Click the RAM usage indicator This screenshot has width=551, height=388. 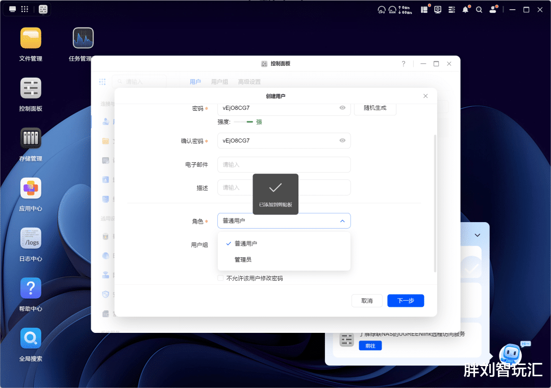coord(392,10)
